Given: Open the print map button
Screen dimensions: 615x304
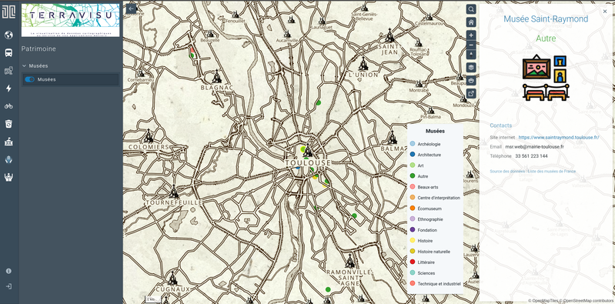Looking at the screenshot, I should click(471, 80).
